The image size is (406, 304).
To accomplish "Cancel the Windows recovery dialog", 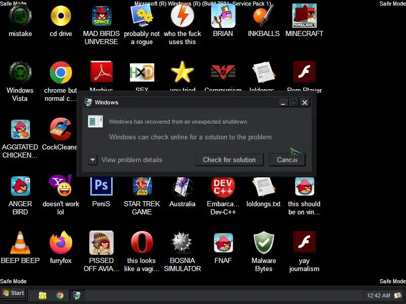I will point(287,160).
